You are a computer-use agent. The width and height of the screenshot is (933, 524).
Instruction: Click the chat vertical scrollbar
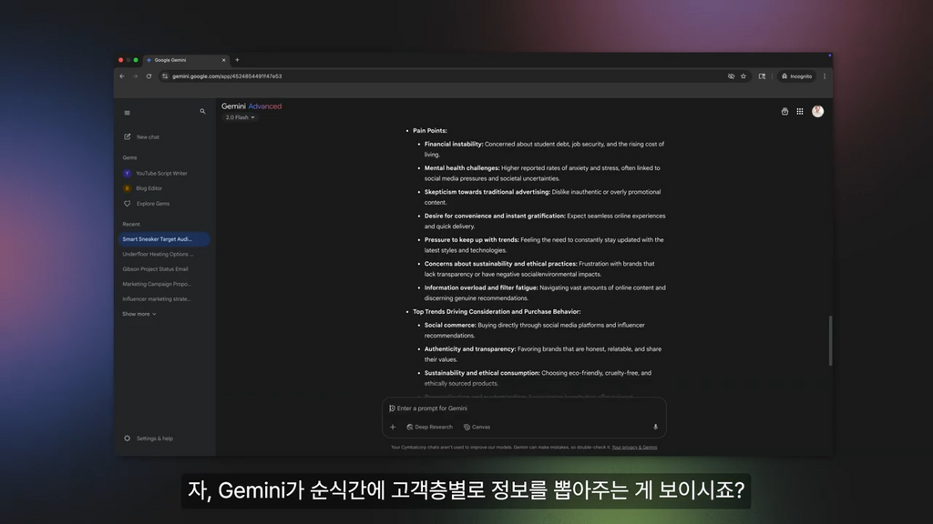click(830, 340)
